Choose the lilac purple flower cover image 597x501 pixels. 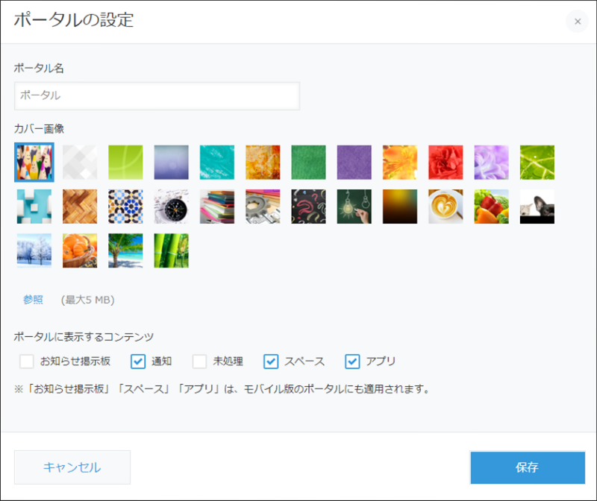492,163
